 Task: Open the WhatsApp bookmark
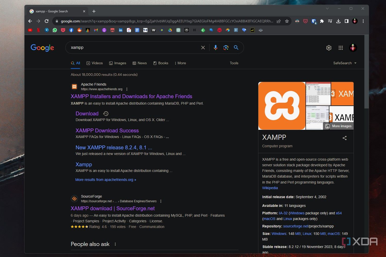click(x=55, y=30)
